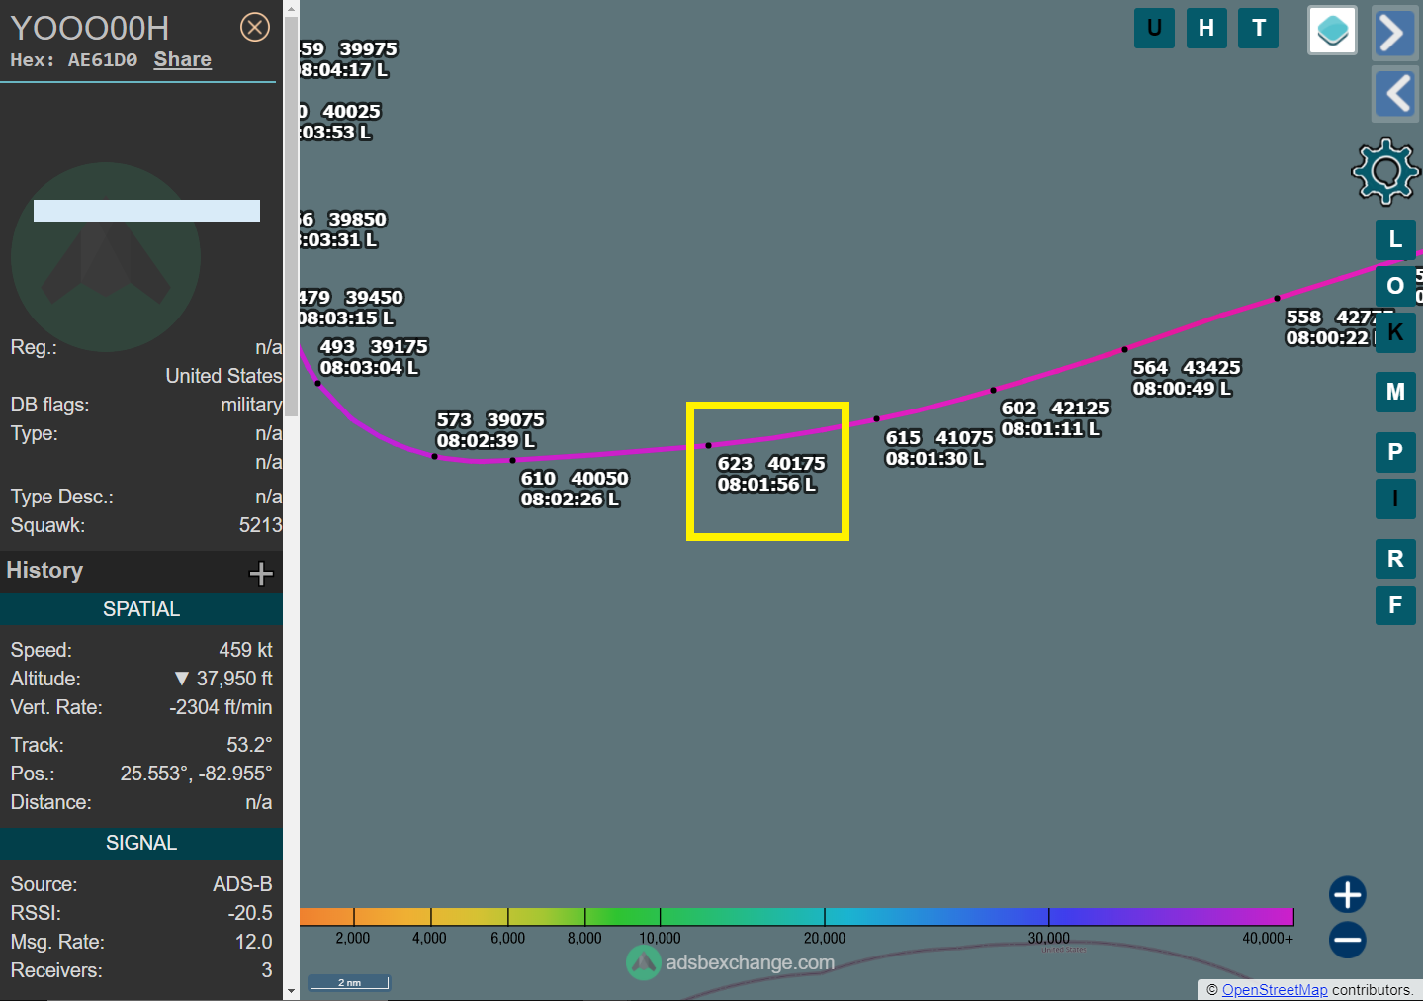The image size is (1423, 1001).
Task: Click the 2 nm scale bar
Action: pos(349,982)
